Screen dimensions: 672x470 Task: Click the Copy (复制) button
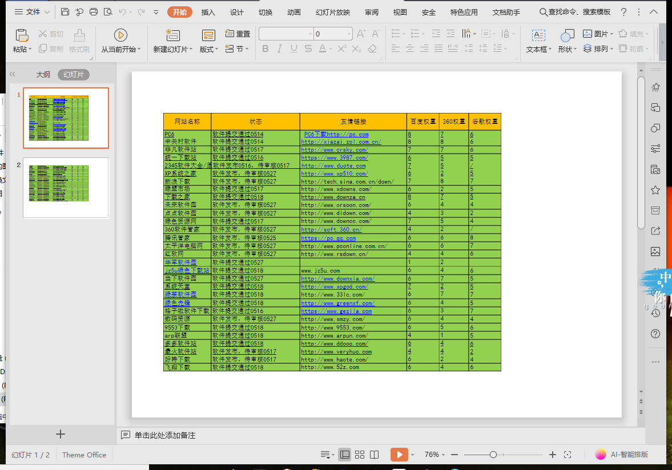click(x=51, y=49)
